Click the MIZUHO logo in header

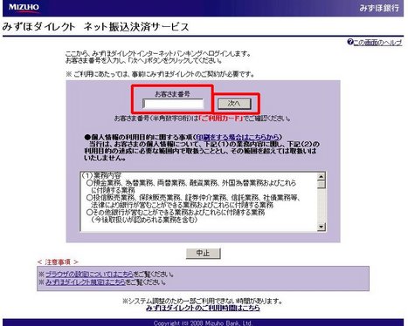[24, 8]
